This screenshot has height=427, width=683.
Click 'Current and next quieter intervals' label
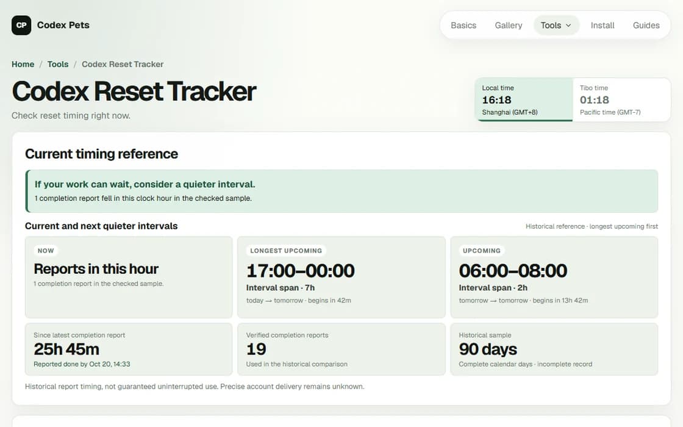click(x=101, y=226)
